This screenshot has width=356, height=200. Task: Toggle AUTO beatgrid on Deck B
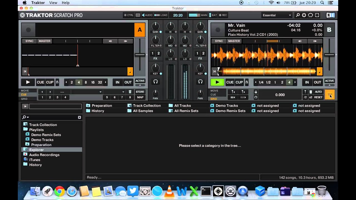click(318, 92)
